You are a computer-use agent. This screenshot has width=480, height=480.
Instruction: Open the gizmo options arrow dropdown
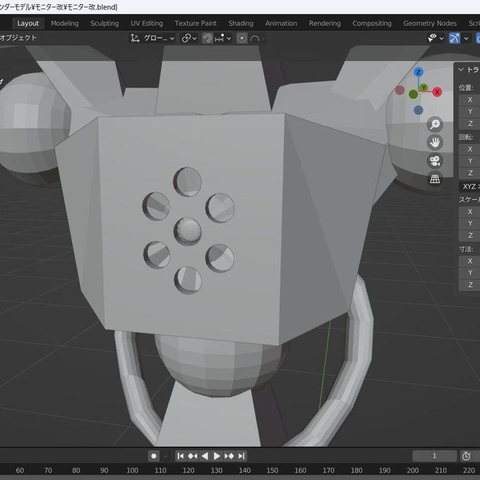point(466,38)
